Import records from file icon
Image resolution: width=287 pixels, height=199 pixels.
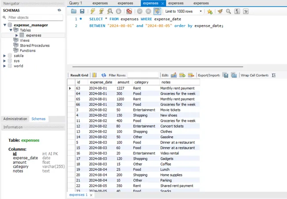(x=234, y=75)
